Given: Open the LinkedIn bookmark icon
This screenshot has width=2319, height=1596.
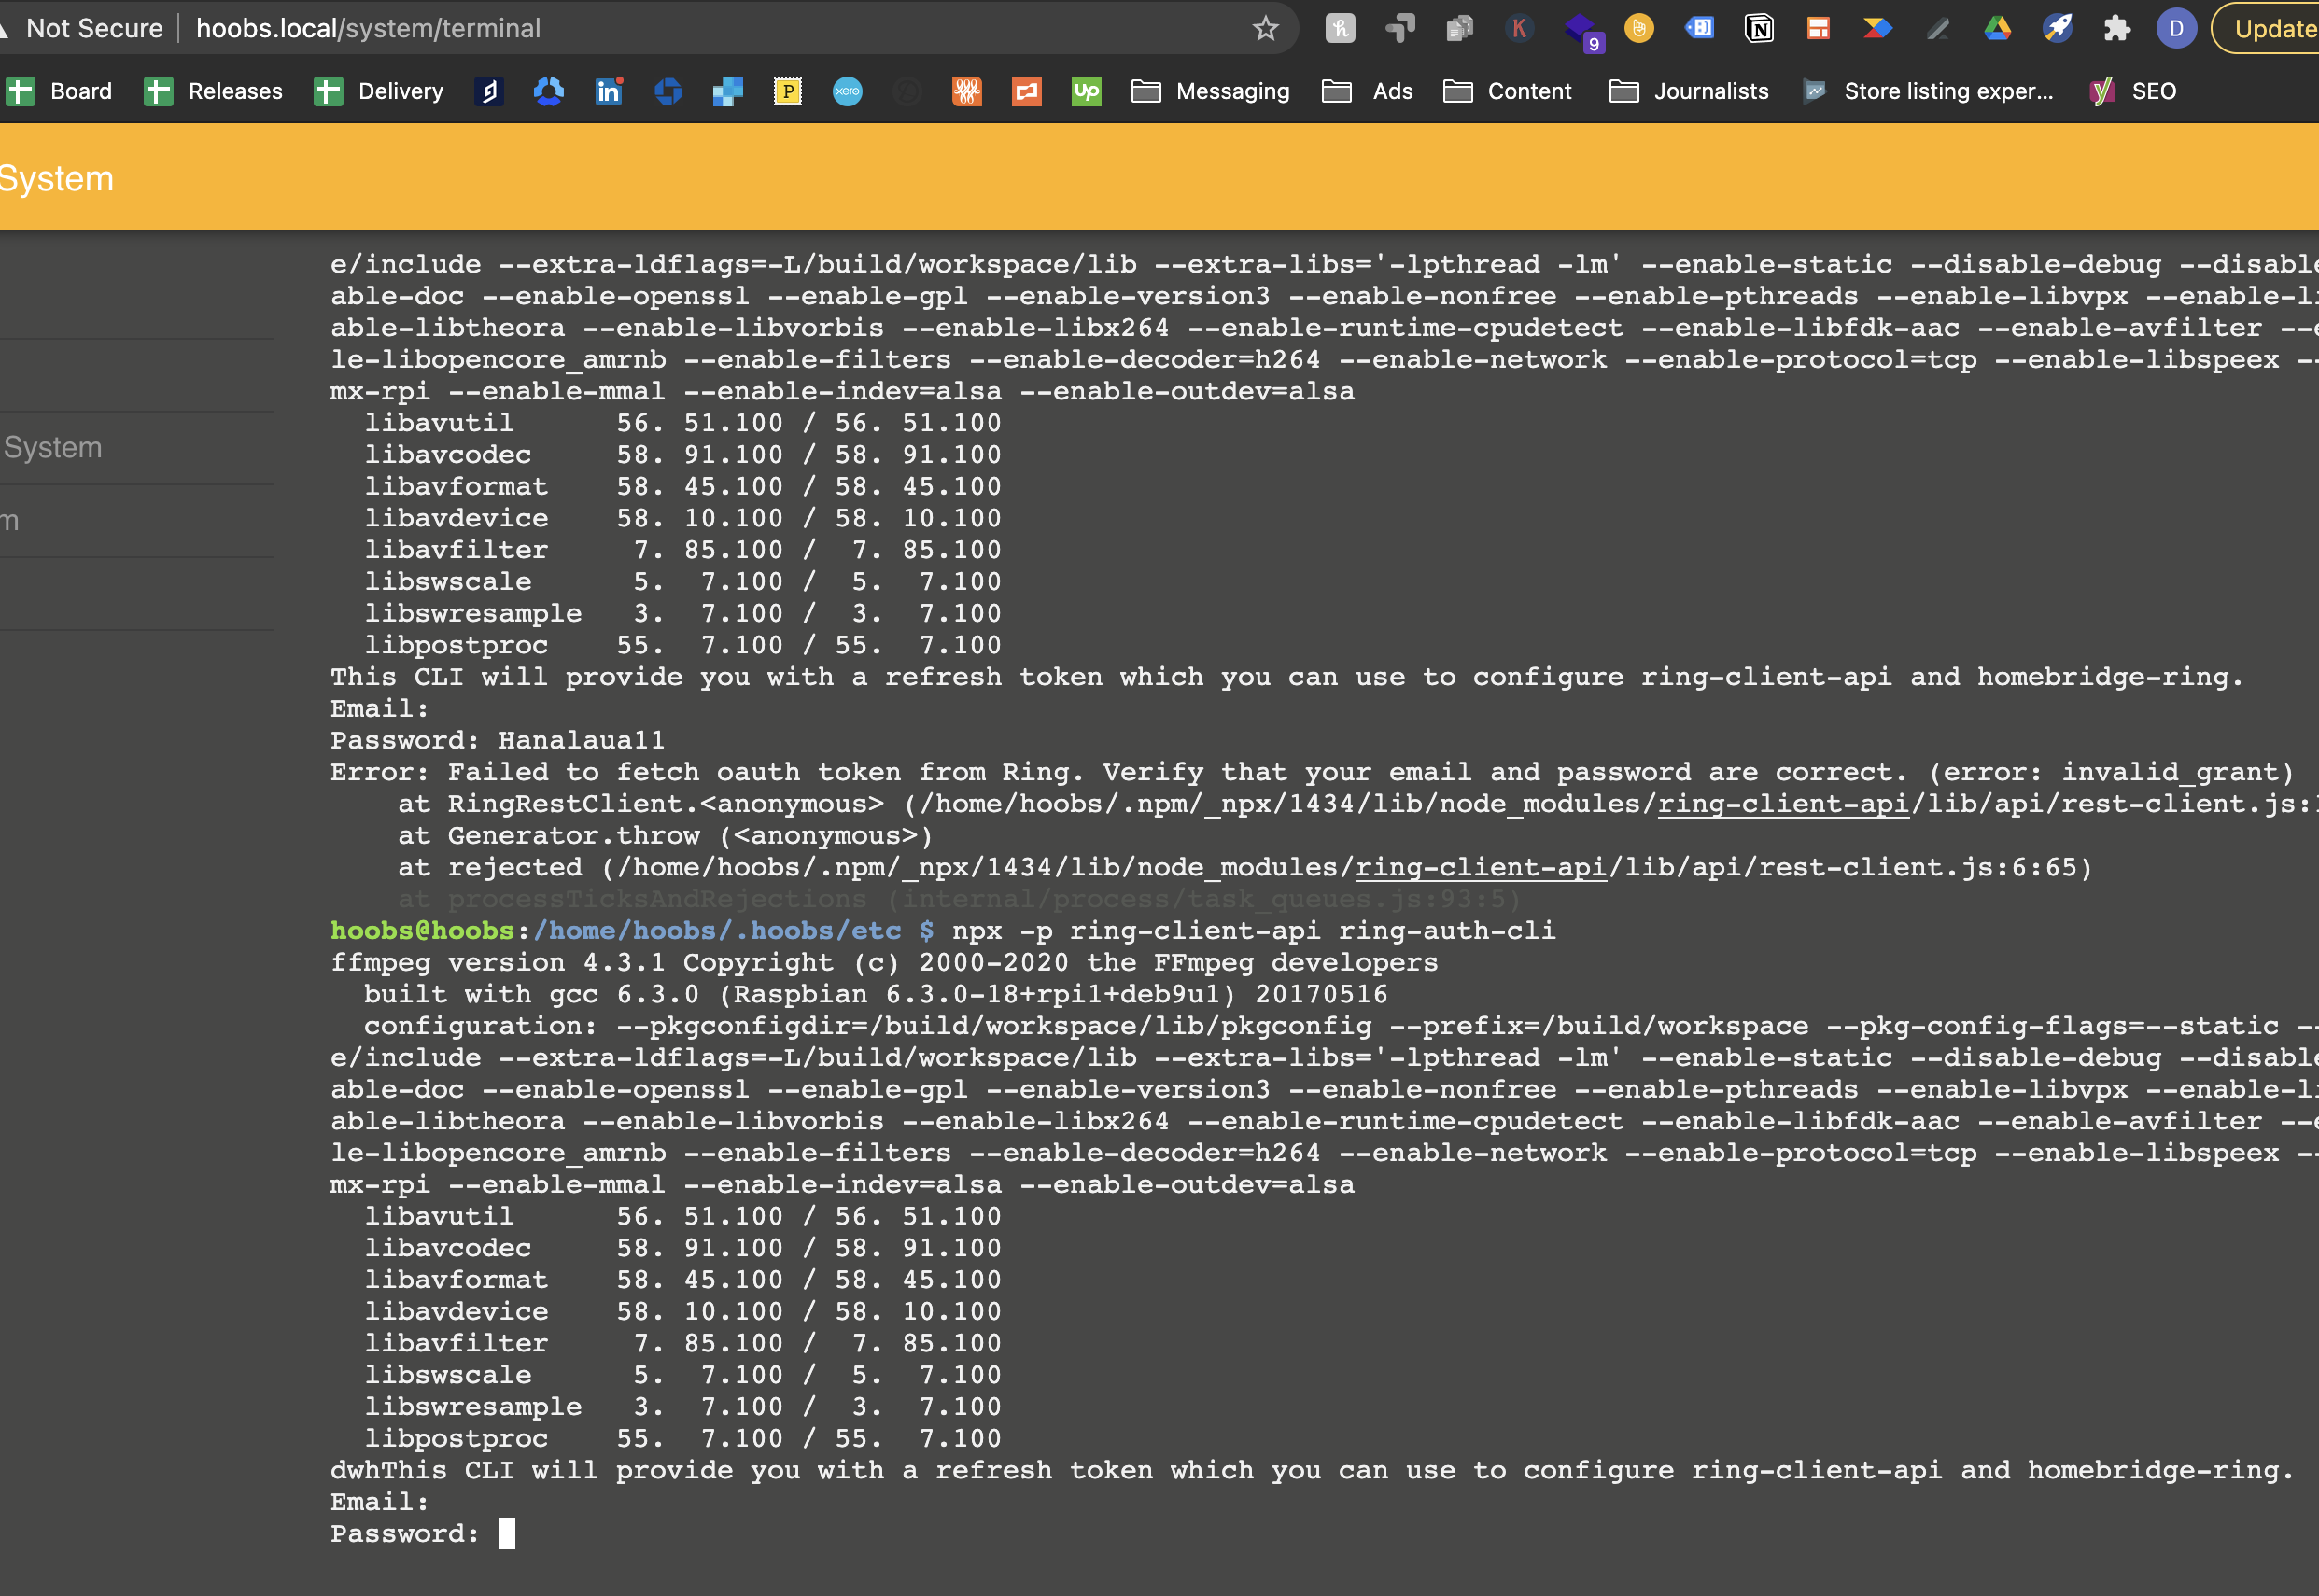Looking at the screenshot, I should (608, 91).
